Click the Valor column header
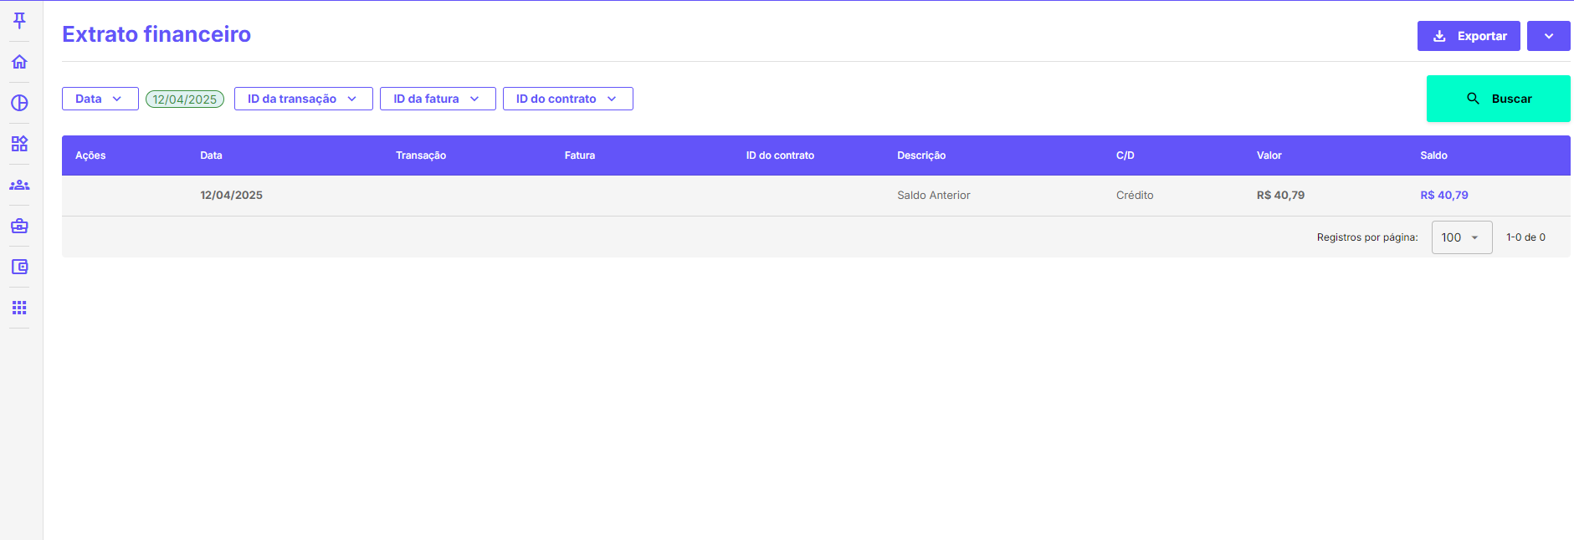The height and width of the screenshot is (540, 1574). click(1269, 155)
